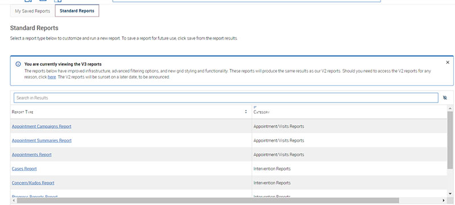Click the horizontal scrollbar thumb below table

pos(208,200)
